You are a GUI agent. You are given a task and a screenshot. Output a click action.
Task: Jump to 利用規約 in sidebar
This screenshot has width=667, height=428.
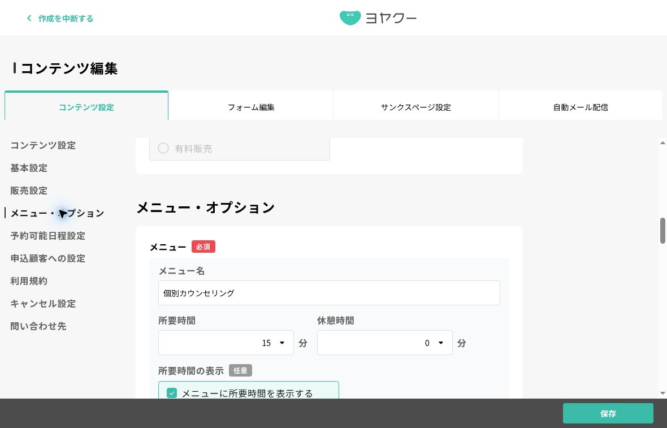tap(29, 280)
